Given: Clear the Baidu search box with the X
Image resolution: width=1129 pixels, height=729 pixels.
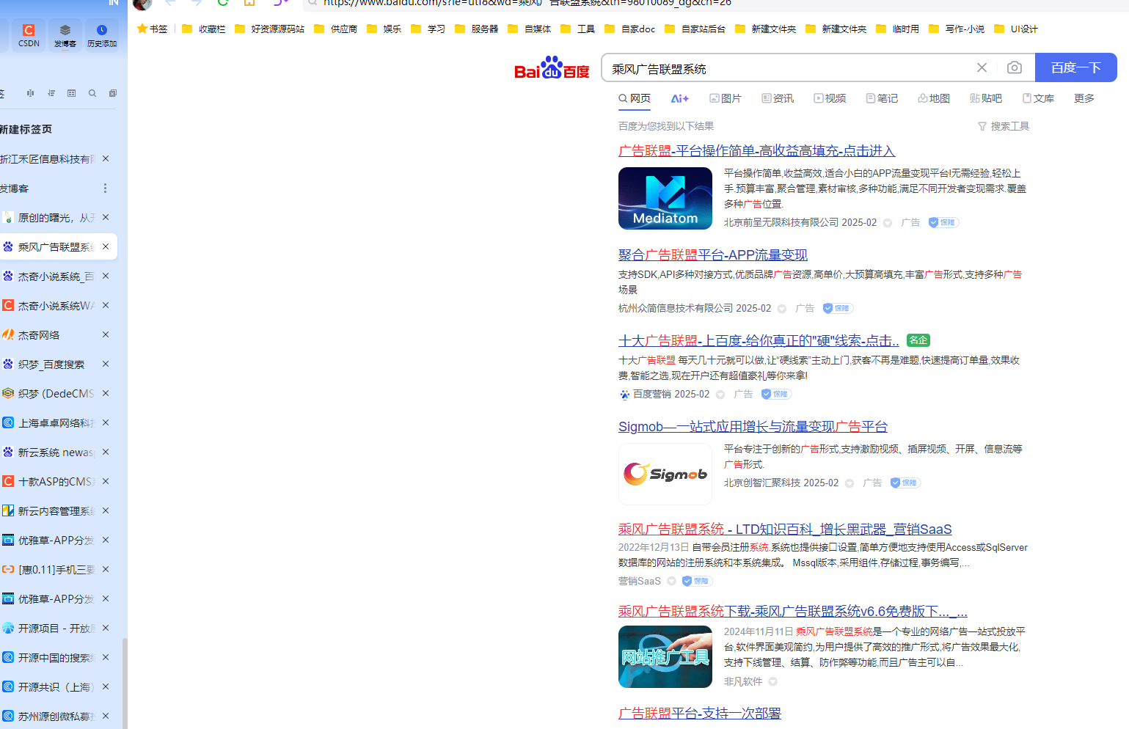Looking at the screenshot, I should [982, 67].
